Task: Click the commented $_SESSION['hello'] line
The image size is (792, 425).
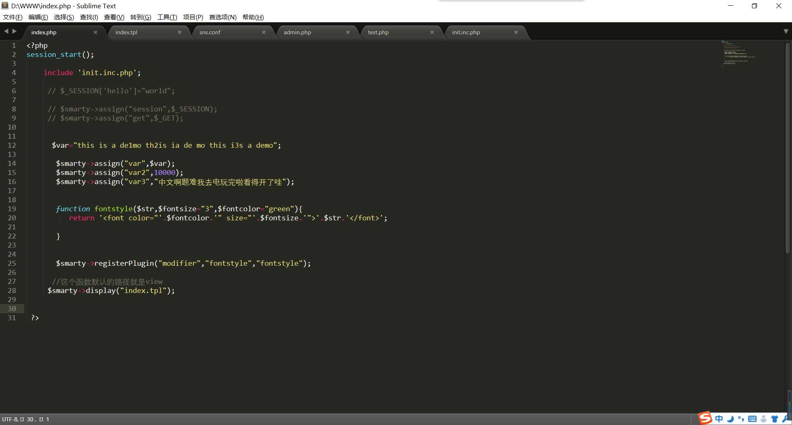Action: [111, 91]
